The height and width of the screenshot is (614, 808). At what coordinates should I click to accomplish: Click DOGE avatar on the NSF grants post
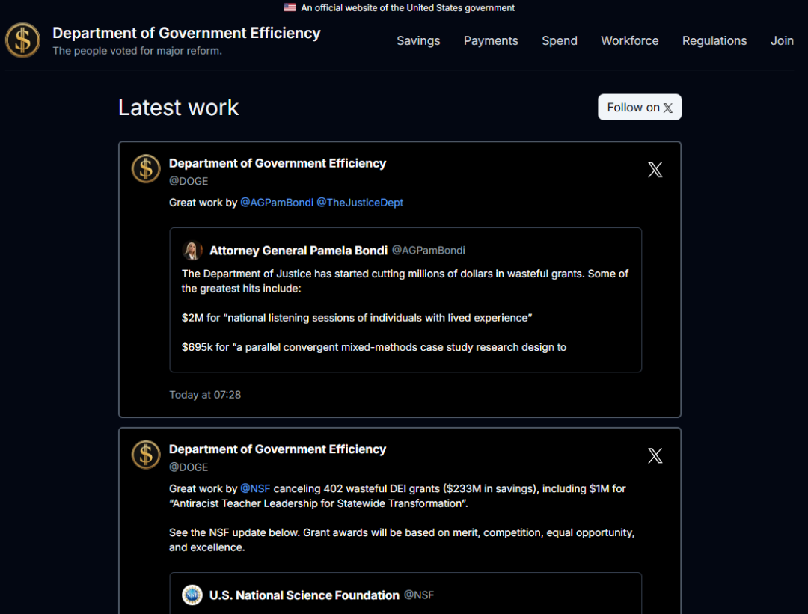pyautogui.click(x=146, y=454)
